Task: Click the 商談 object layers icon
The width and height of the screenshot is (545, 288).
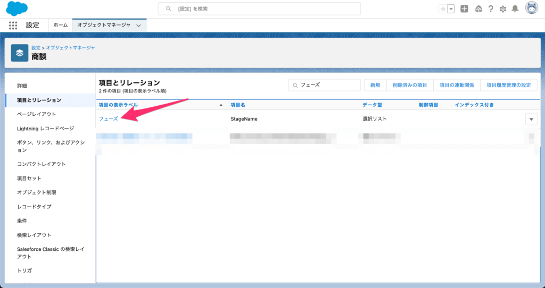Action: point(20,53)
